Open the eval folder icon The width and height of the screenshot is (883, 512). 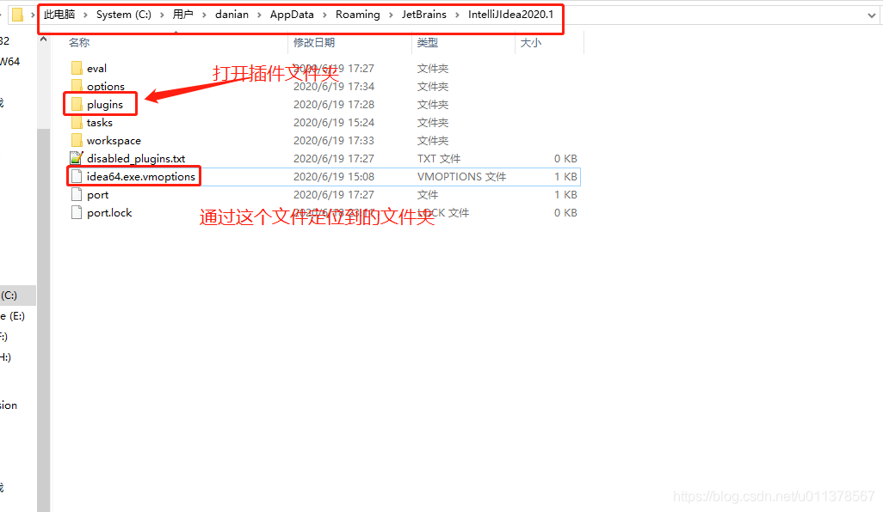tap(77, 68)
